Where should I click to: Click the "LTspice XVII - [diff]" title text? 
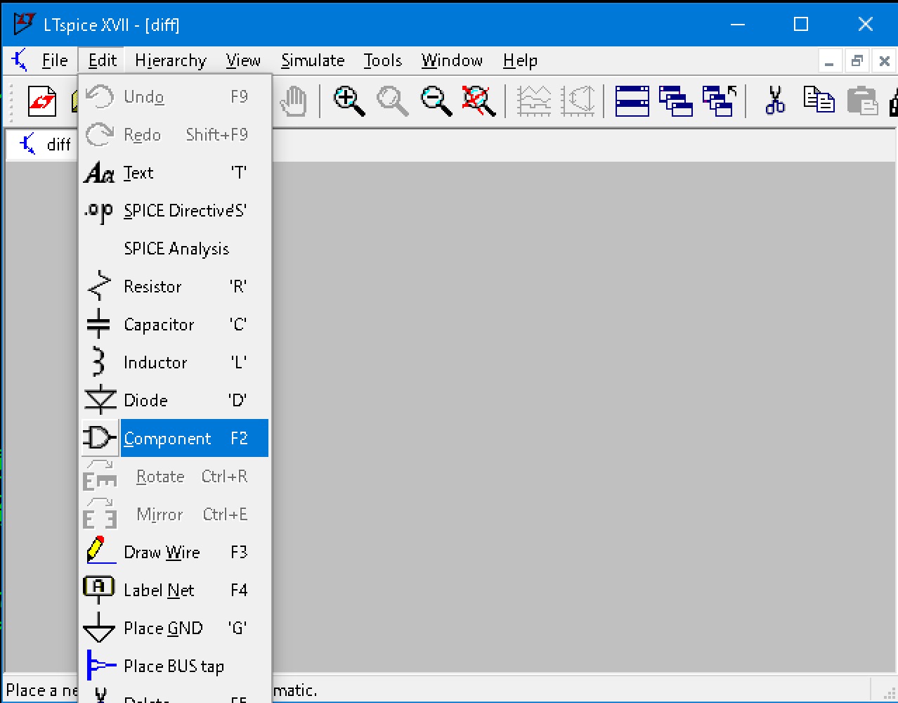click(x=111, y=25)
